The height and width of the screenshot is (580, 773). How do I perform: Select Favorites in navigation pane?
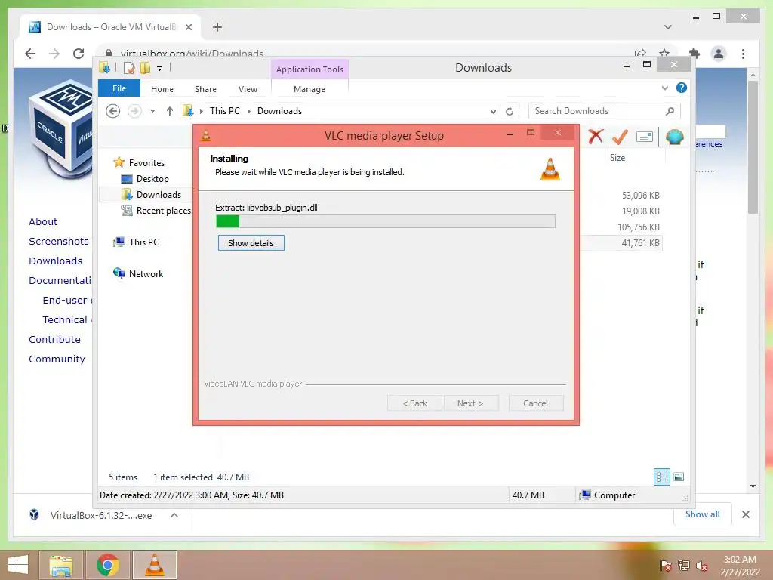(146, 163)
